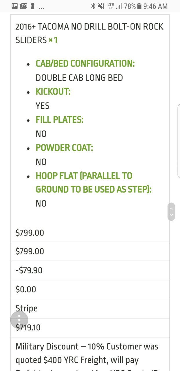This screenshot has height=371, width=180.
Task: Tap the fast scroll handle with arrows
Action: (171, 212)
